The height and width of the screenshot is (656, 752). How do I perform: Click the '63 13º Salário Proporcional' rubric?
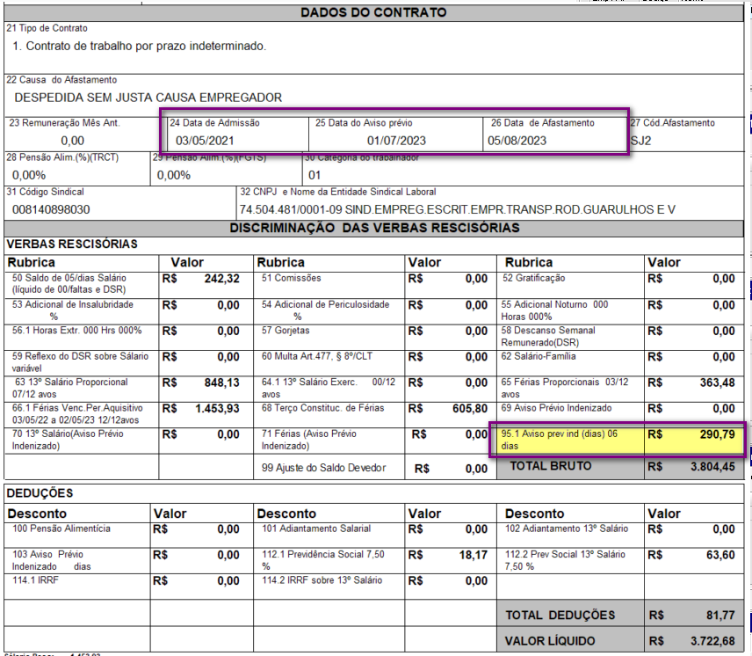[x=70, y=388]
